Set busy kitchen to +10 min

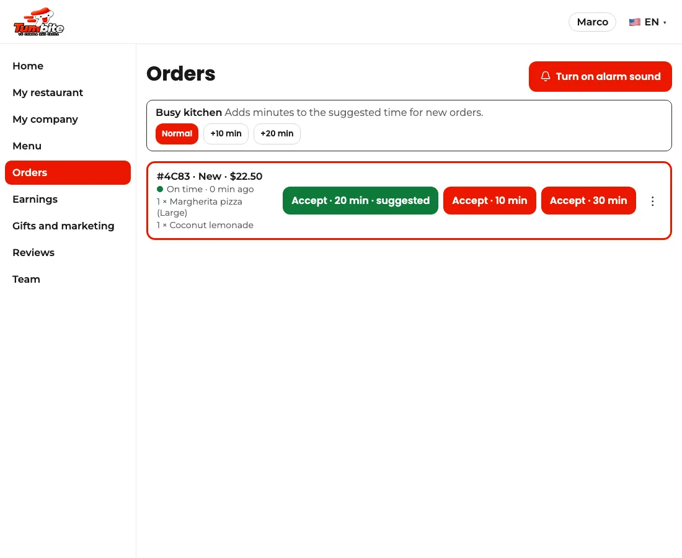226,133
